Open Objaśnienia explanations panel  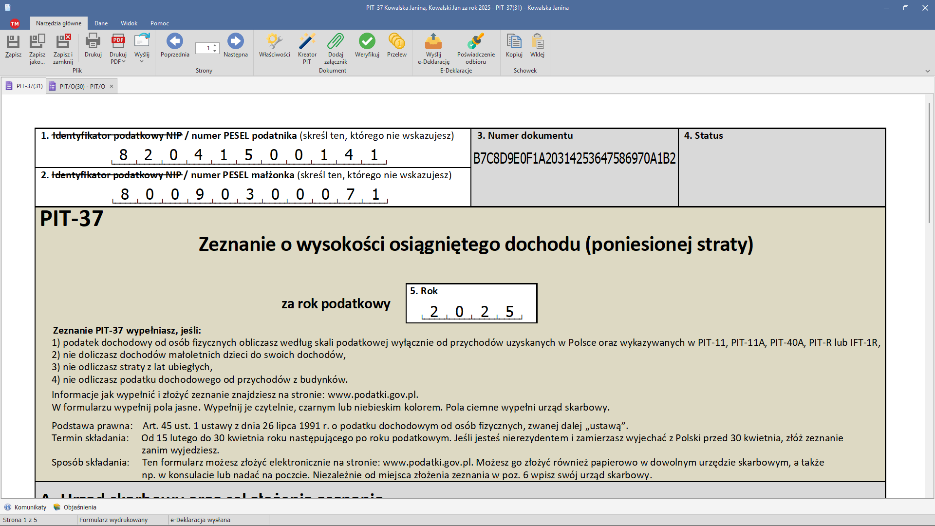(x=75, y=507)
